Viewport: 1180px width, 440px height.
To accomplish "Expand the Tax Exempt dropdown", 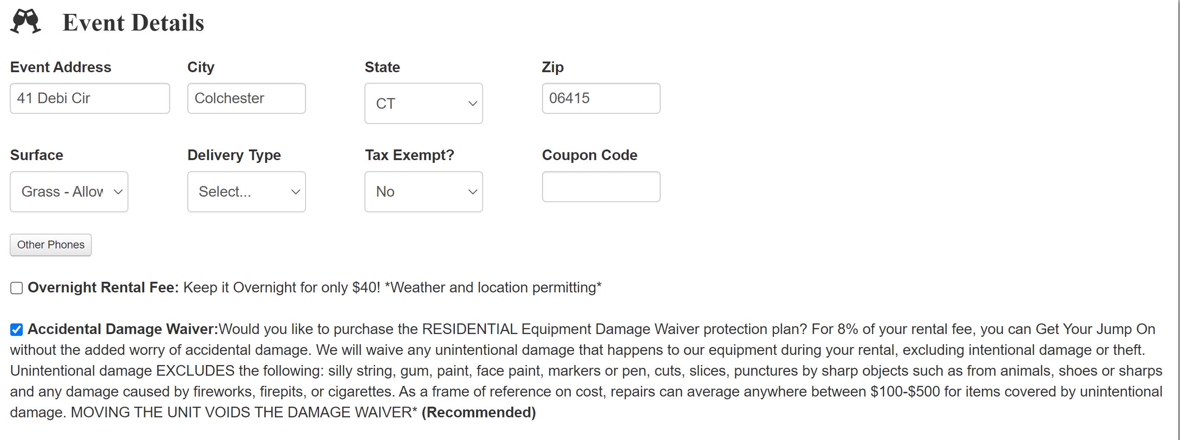I will tap(423, 192).
